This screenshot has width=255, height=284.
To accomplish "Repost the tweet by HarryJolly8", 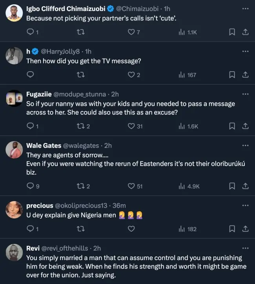I will tap(81, 75).
